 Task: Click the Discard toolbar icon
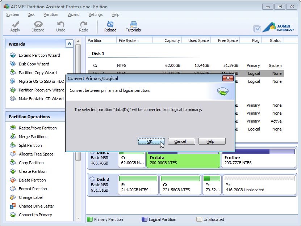38,26
